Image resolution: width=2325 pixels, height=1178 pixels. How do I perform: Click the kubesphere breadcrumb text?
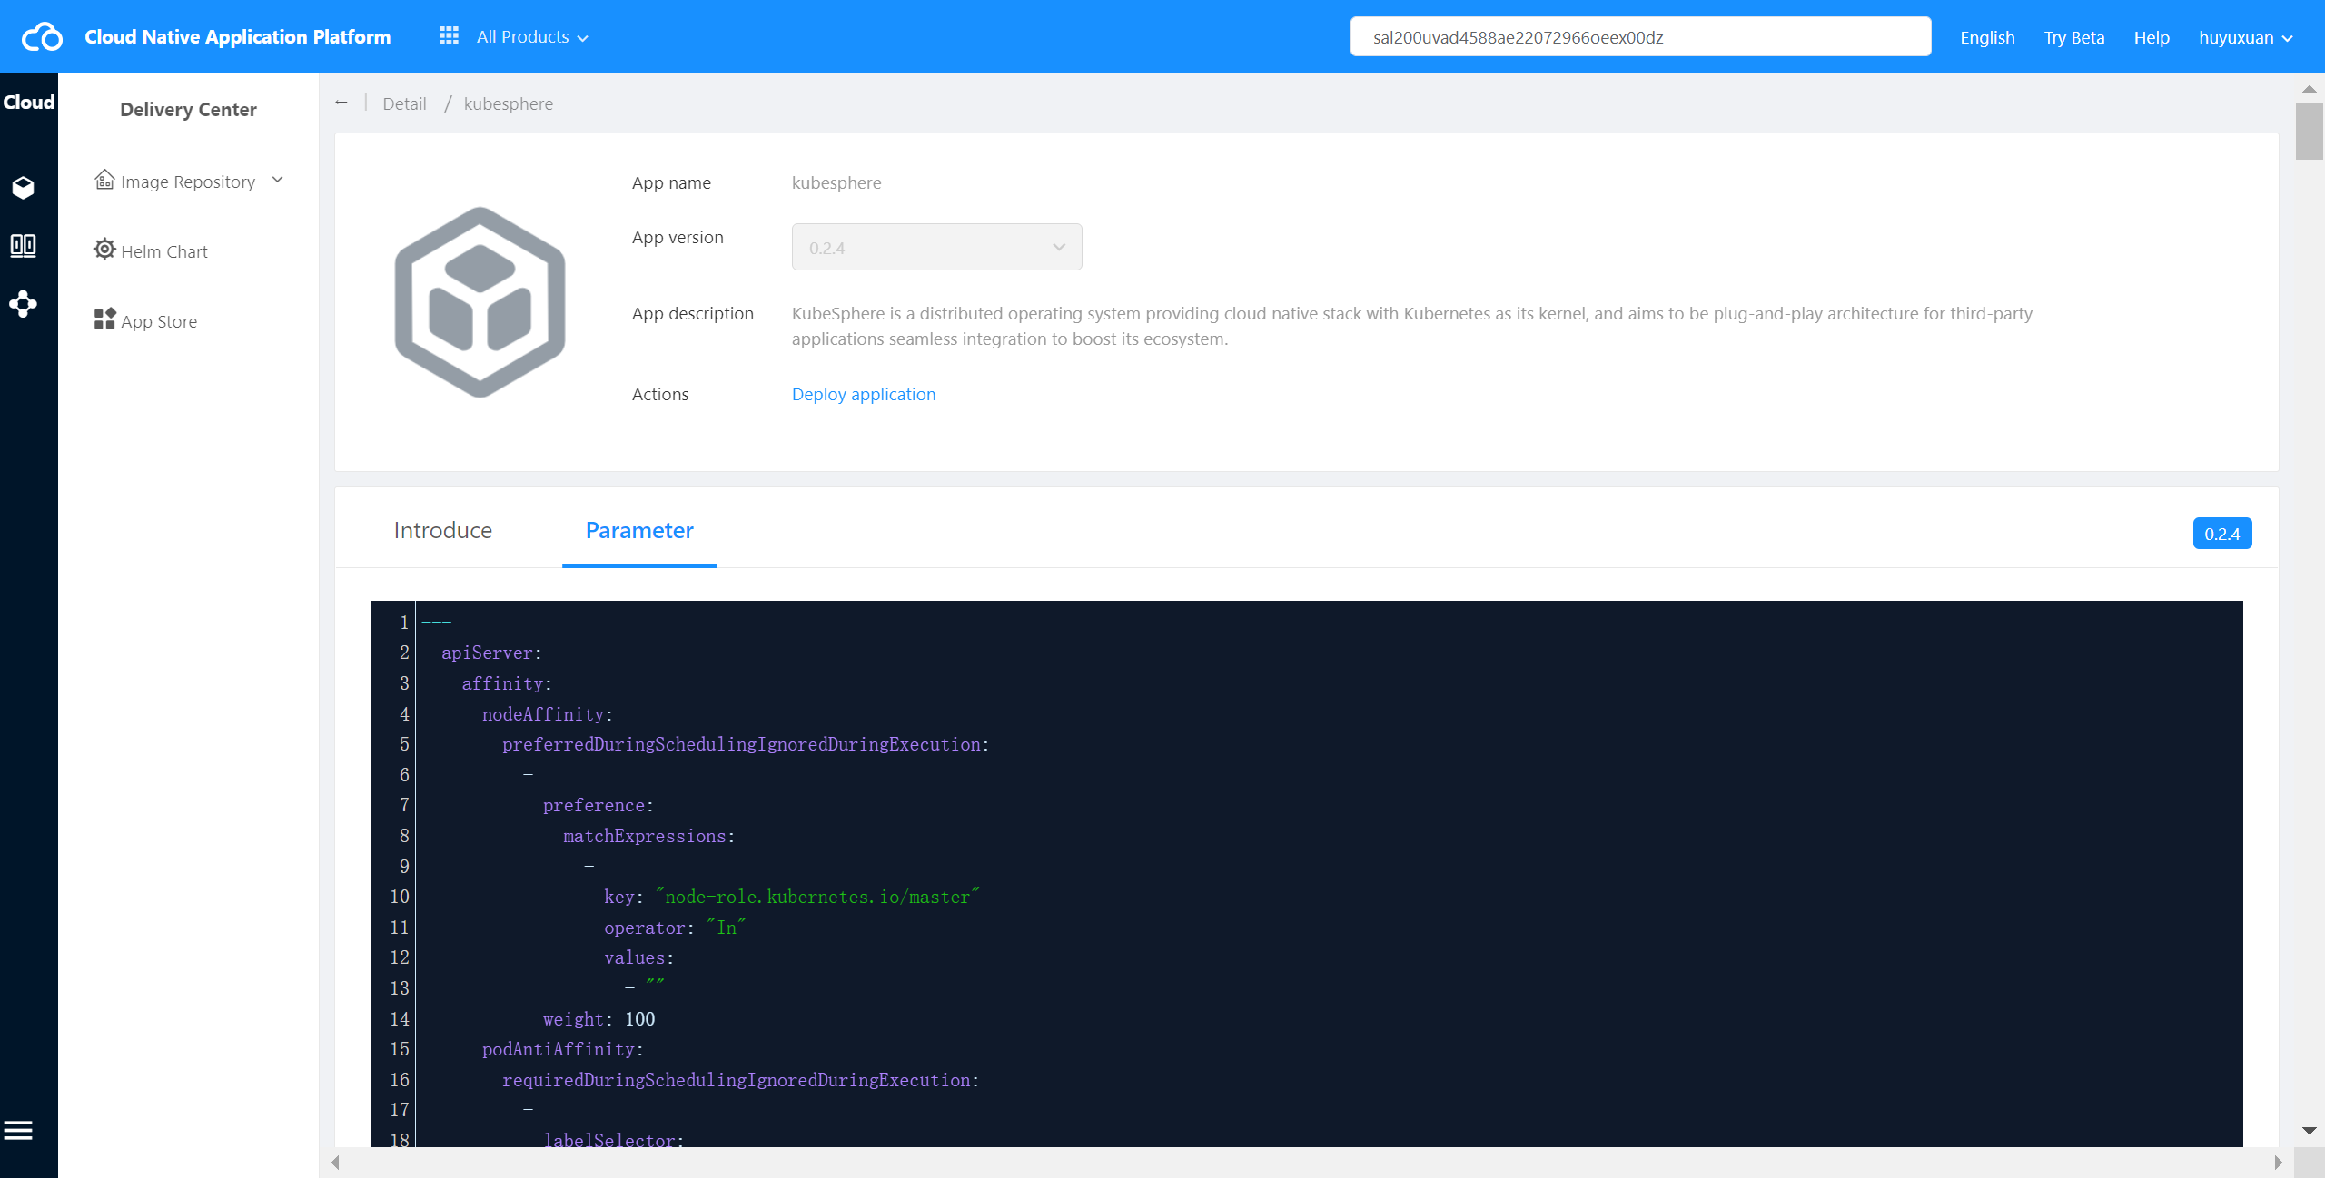(509, 103)
